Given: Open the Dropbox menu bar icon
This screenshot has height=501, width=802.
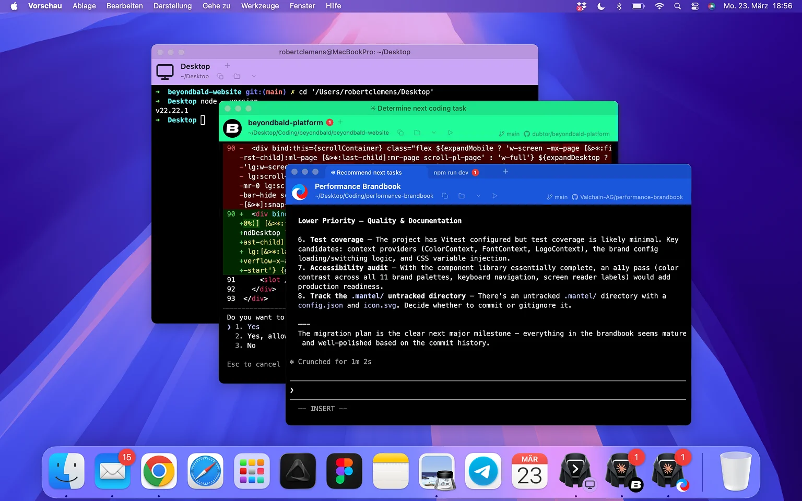Looking at the screenshot, I should (x=581, y=6).
